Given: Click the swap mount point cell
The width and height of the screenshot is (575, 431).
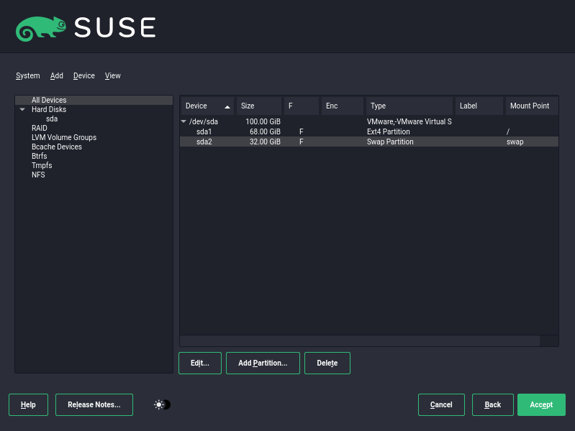Looking at the screenshot, I should (x=515, y=142).
